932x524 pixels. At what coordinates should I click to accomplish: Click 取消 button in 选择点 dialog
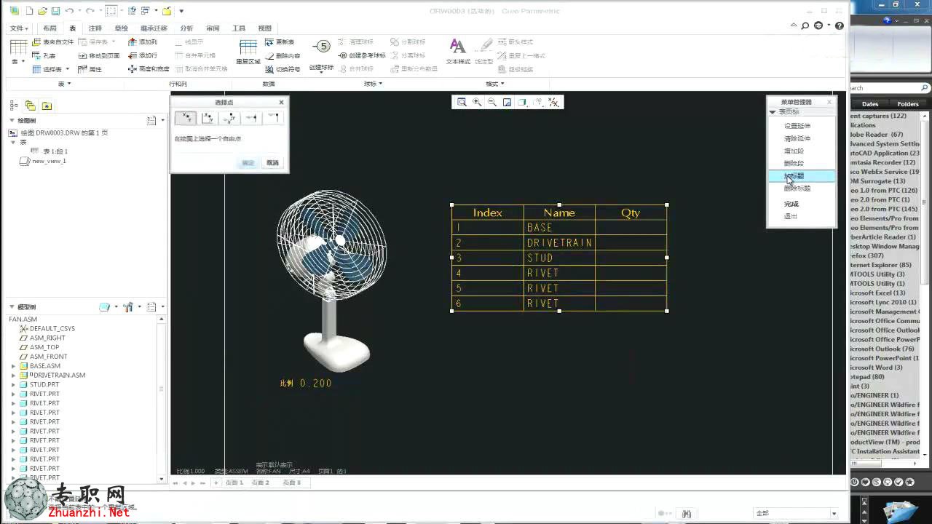[x=272, y=163]
